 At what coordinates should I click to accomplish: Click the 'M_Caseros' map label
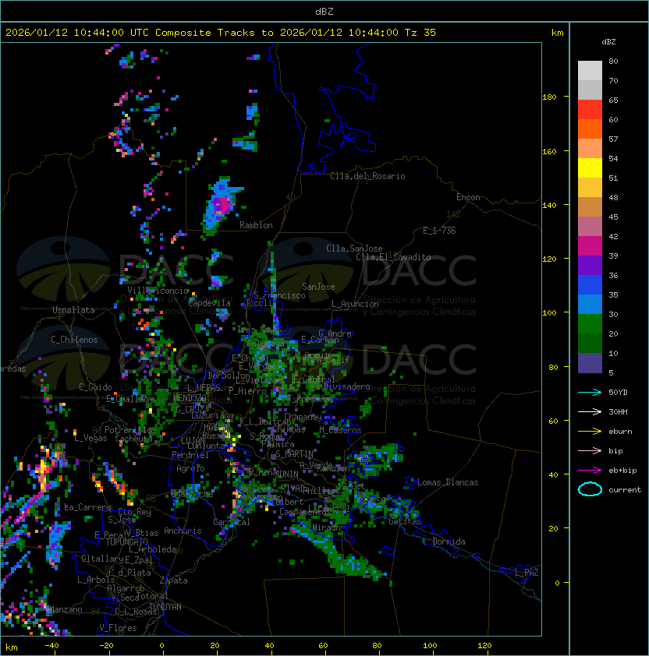coord(340,430)
